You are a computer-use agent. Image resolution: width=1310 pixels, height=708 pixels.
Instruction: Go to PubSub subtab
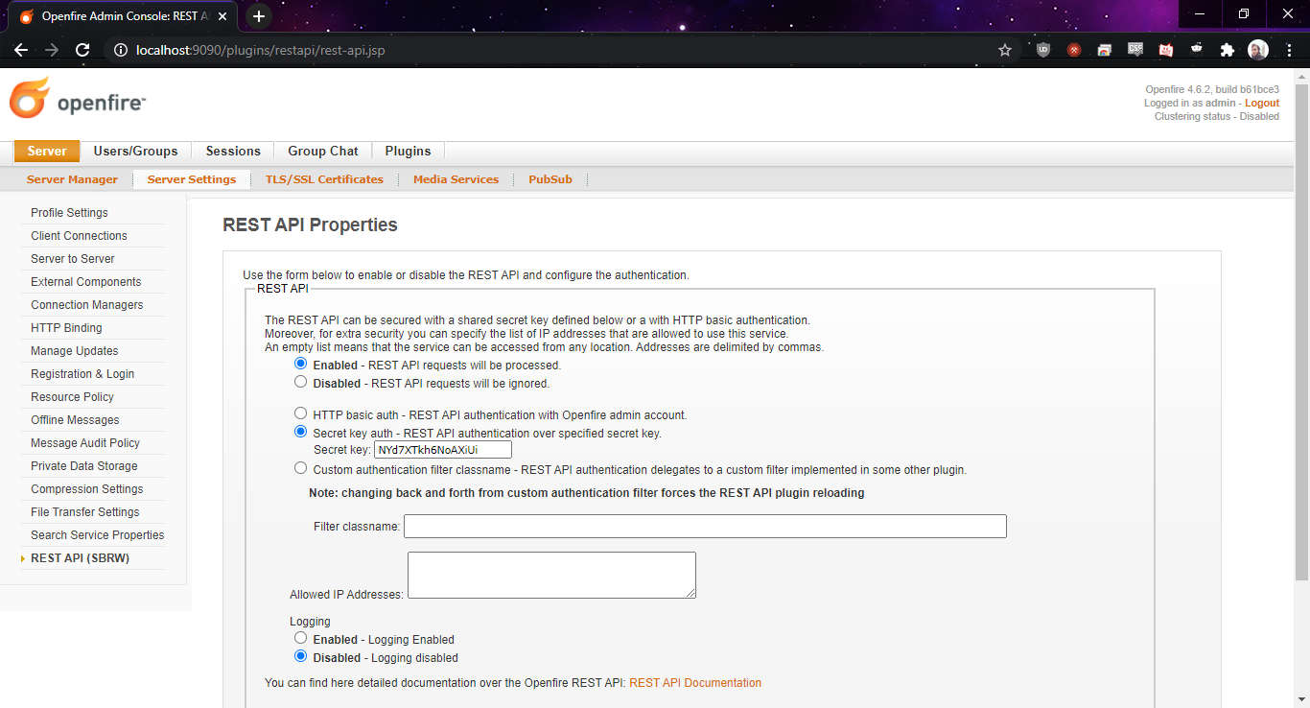click(550, 179)
